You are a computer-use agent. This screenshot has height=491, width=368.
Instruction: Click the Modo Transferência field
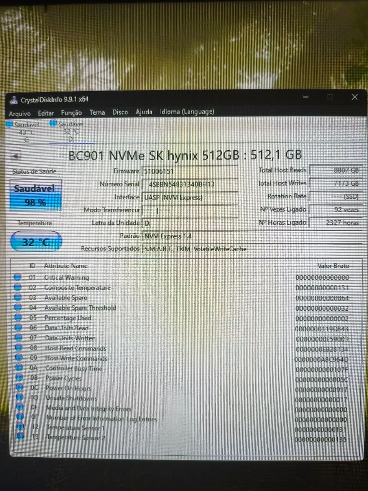coord(190,211)
